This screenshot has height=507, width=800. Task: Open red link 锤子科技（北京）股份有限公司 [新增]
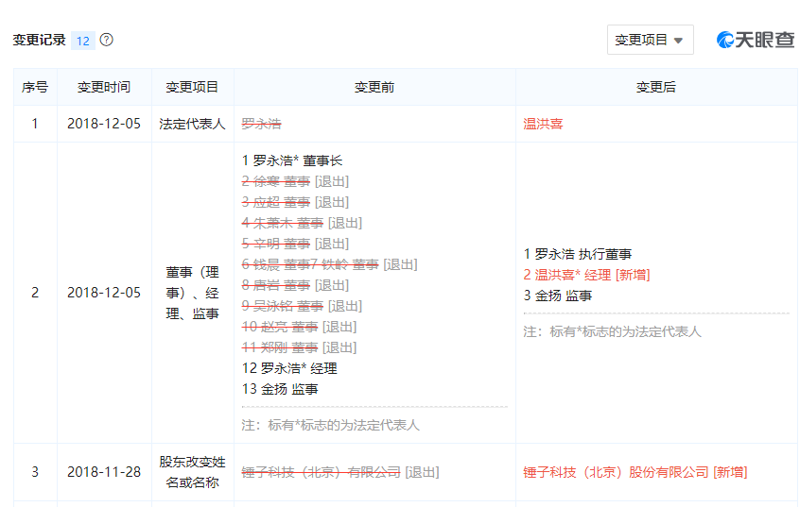click(x=635, y=472)
